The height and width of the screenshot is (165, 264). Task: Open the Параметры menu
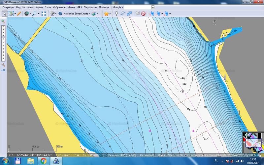point(90,7)
